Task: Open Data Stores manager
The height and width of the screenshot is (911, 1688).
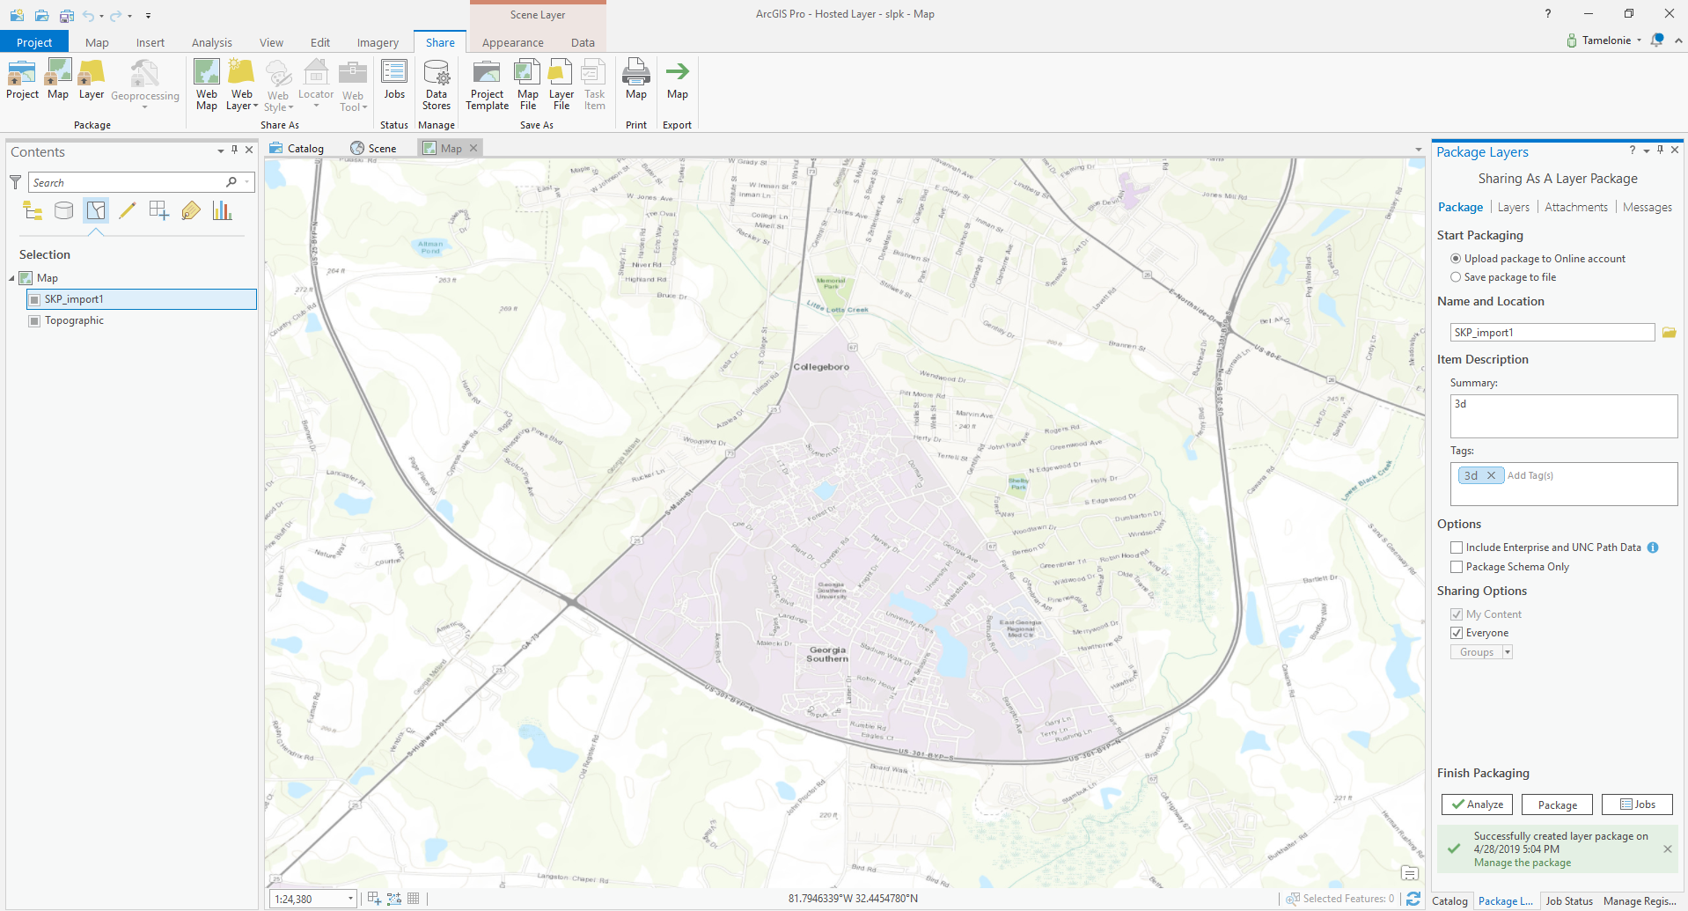Action: 437,84
